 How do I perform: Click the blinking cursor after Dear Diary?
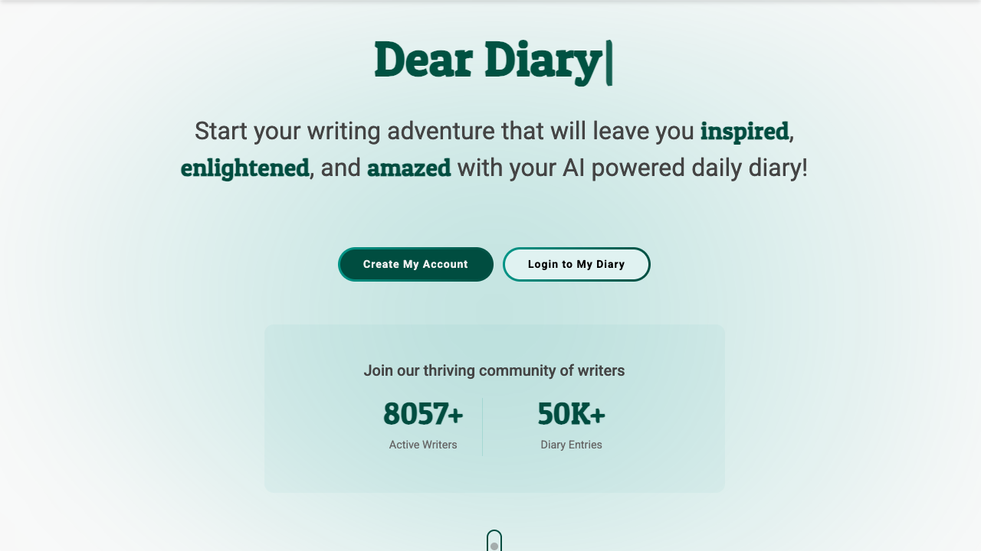[610, 61]
